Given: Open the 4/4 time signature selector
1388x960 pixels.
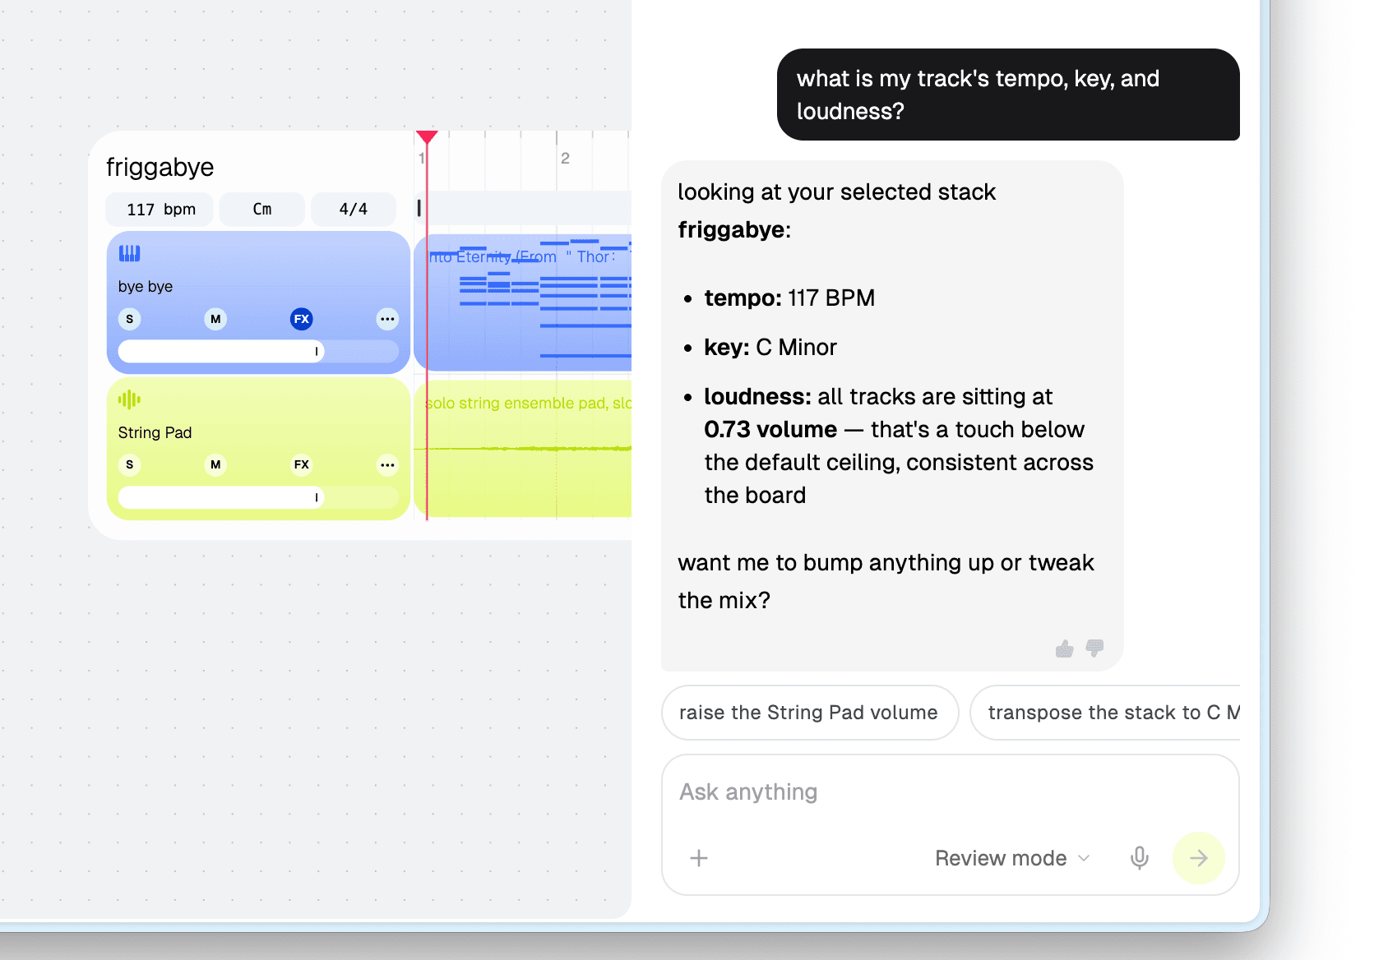Looking at the screenshot, I should (354, 210).
